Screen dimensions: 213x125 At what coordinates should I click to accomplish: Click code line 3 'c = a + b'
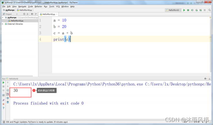[x=63, y=33]
